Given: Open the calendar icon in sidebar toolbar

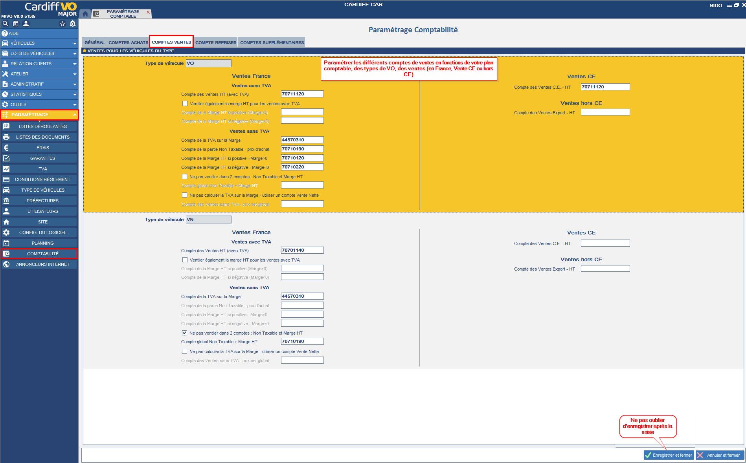Looking at the screenshot, I should [16, 24].
